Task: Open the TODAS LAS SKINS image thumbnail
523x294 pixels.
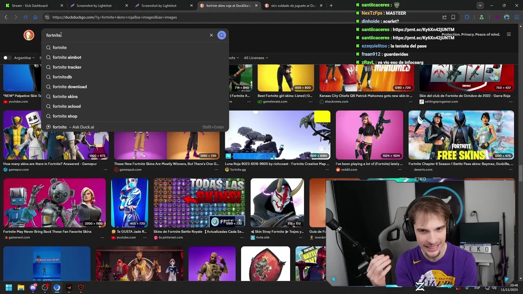Action: point(199,203)
